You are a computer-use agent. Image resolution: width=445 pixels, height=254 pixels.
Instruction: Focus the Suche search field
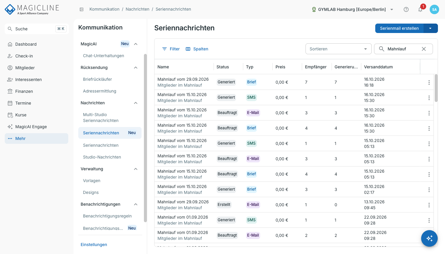pyautogui.click(x=37, y=29)
